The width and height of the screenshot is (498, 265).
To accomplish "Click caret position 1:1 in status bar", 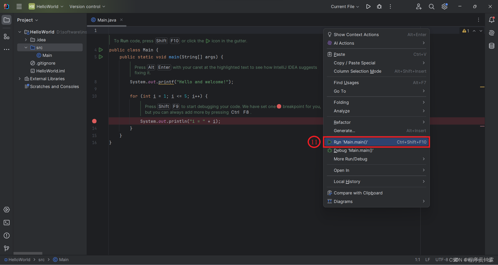I will (x=417, y=260).
